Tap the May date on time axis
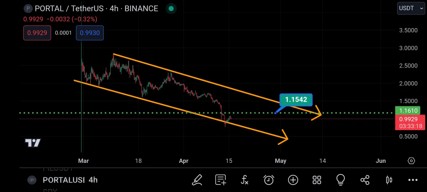Image resolution: width=427 pixels, height=192 pixels. point(280,161)
